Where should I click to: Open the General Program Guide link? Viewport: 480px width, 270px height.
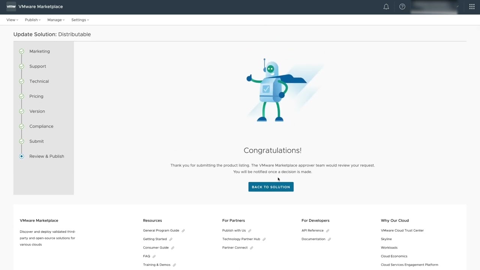pyautogui.click(x=161, y=231)
